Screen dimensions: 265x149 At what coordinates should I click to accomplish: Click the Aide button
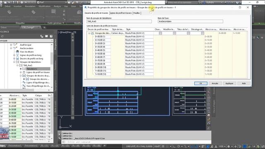coord(243,83)
